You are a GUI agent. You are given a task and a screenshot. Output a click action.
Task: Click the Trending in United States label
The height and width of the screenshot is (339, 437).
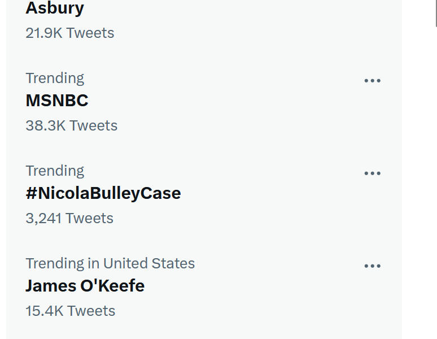click(110, 263)
